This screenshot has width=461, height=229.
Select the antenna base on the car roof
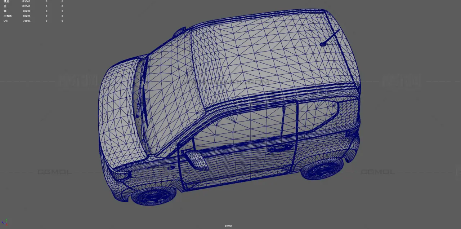click(323, 44)
